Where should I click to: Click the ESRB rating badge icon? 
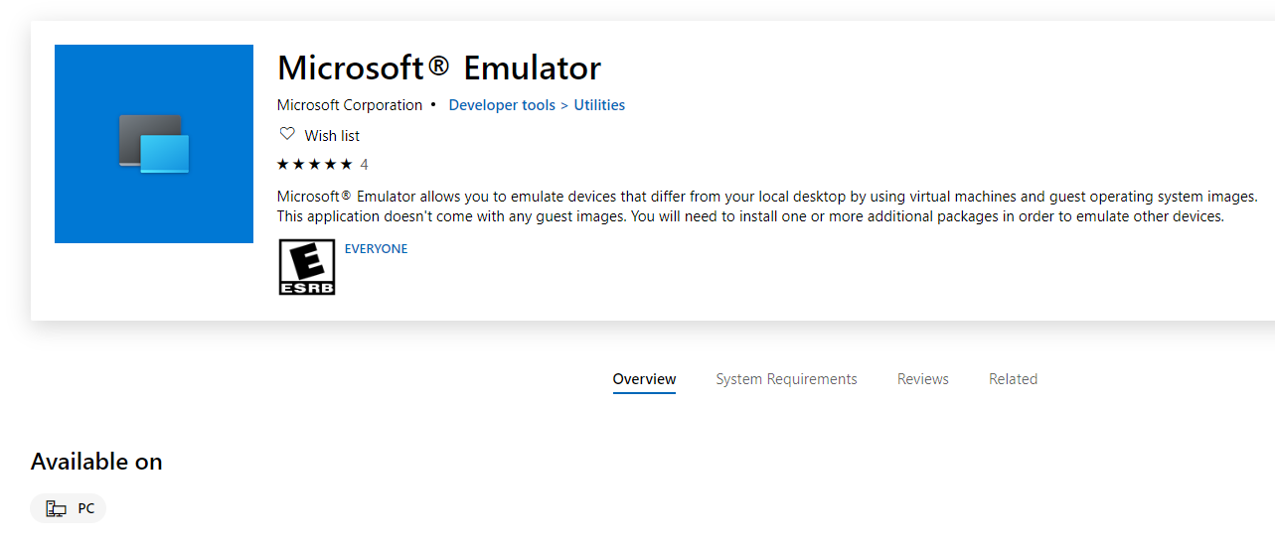pyautogui.click(x=307, y=268)
